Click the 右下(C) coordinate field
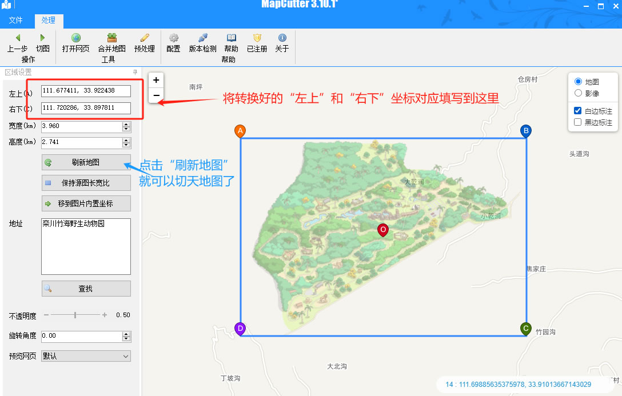 coord(86,108)
